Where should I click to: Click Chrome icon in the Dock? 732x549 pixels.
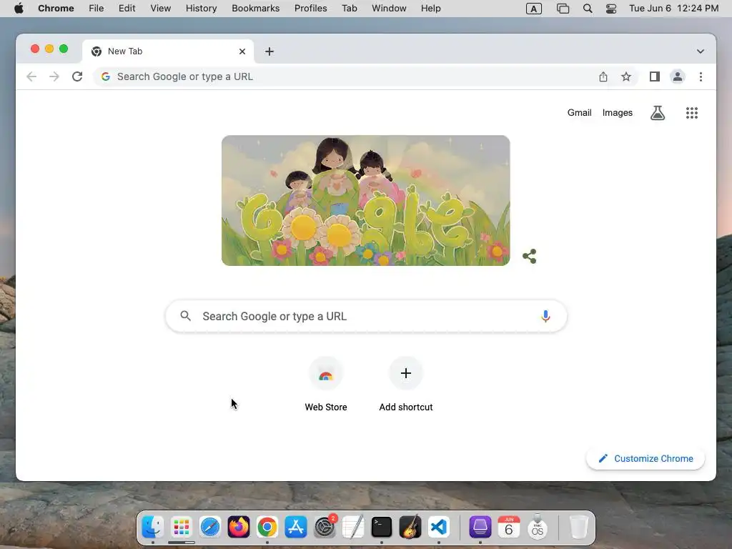click(x=267, y=527)
